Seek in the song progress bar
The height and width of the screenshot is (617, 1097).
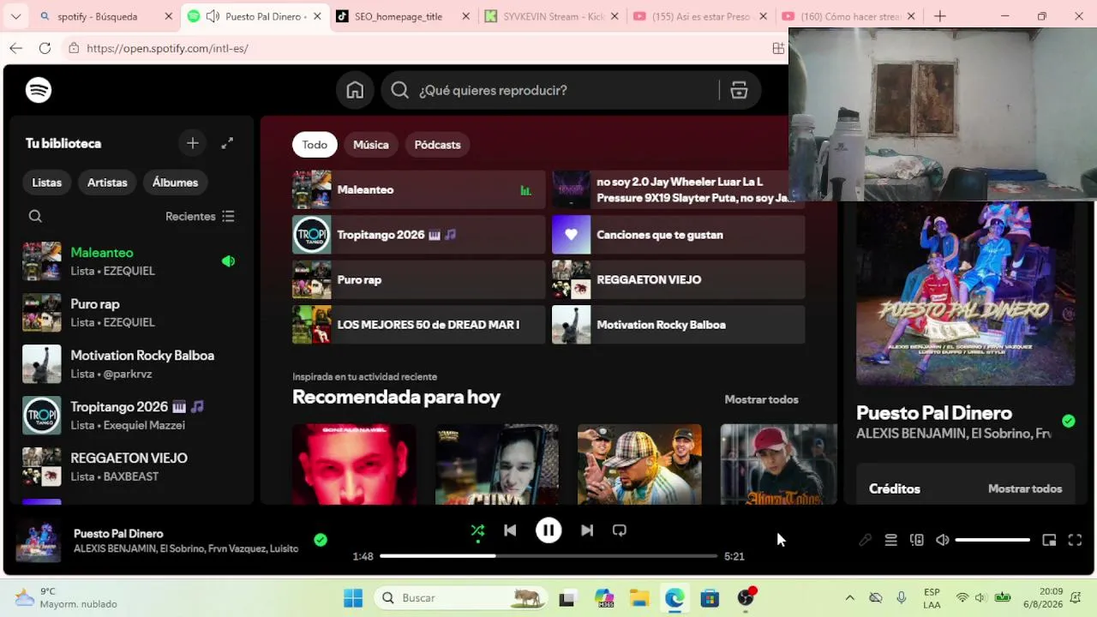click(x=548, y=556)
